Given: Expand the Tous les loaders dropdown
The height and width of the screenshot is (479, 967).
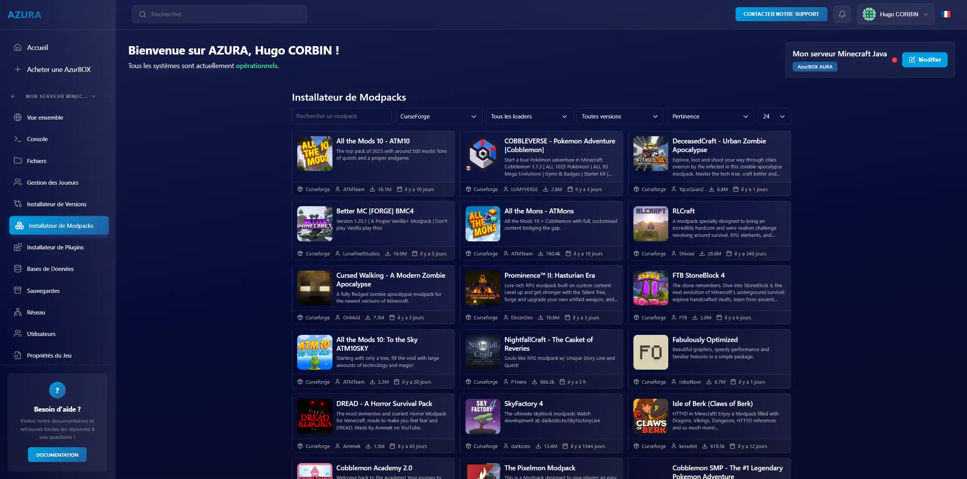Looking at the screenshot, I should [x=529, y=117].
